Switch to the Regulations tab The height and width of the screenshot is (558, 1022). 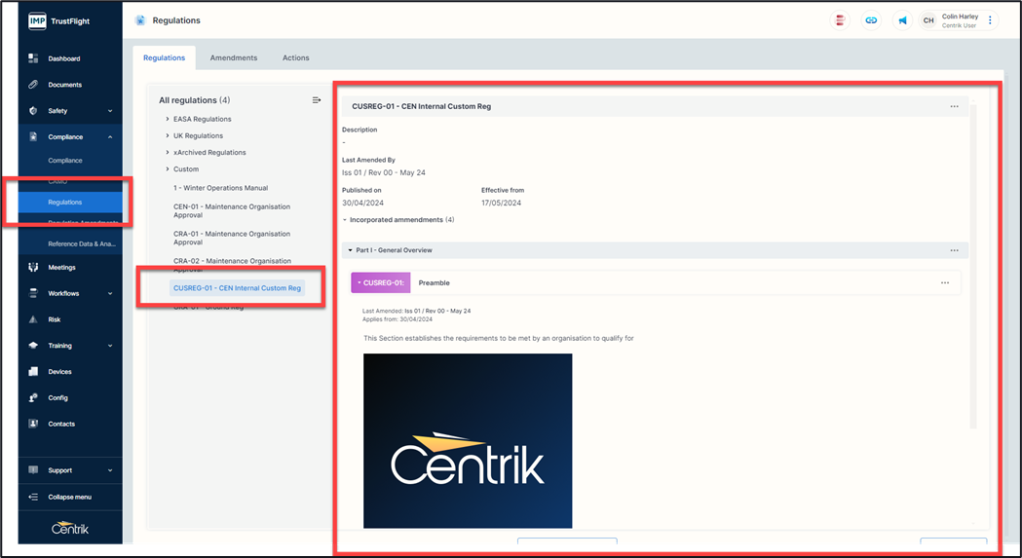point(165,57)
